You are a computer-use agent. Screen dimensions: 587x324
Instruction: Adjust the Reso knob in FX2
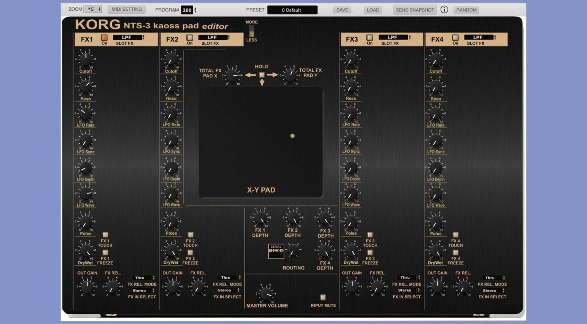170,87
